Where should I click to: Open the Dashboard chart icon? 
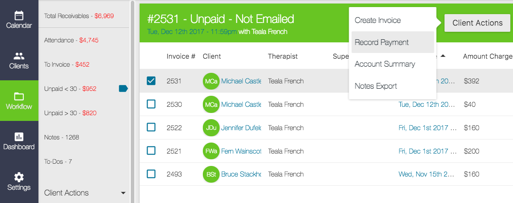(x=19, y=137)
